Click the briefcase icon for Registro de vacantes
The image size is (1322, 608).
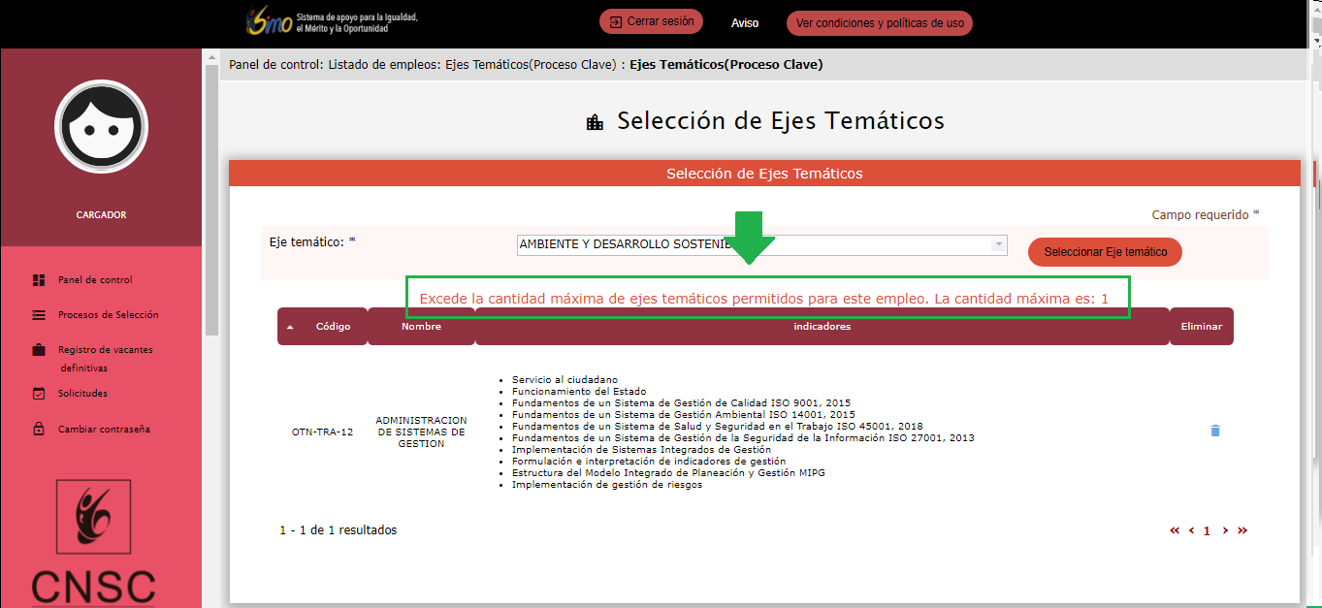(39, 350)
